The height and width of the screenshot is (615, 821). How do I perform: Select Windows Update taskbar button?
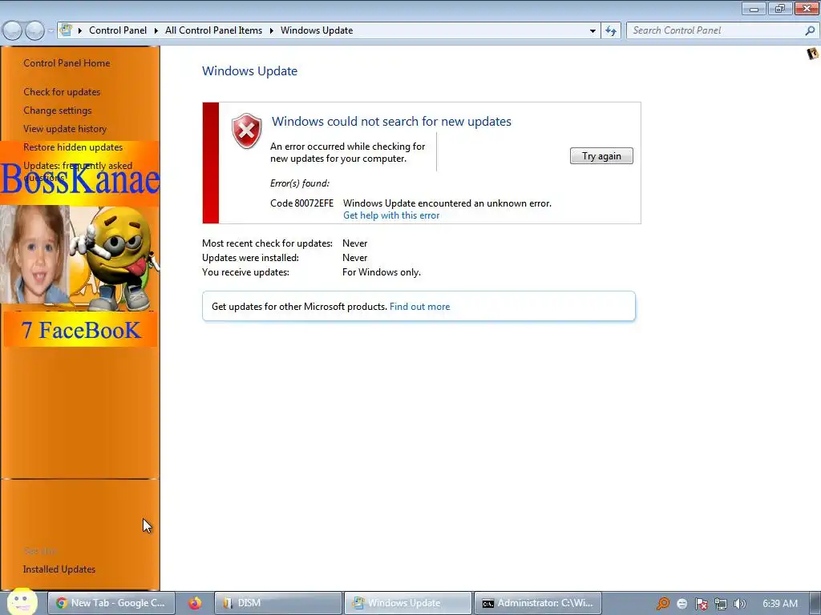pos(408,603)
